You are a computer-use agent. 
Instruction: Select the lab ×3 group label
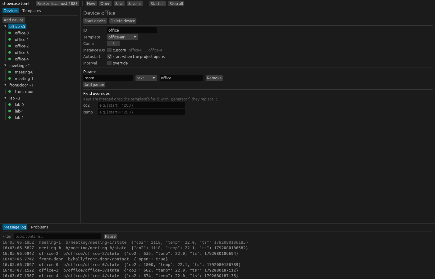[x=15, y=98]
